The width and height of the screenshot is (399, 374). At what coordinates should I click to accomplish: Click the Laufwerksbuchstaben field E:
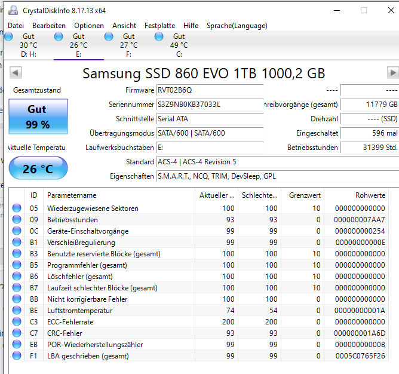click(210, 148)
